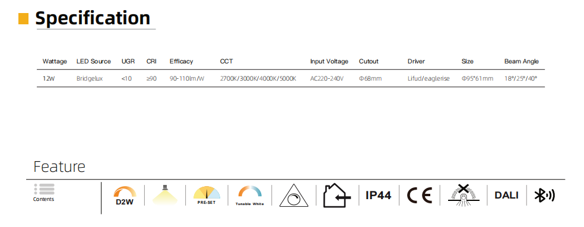Click the Lifud/eaglerise driver cell
The height and width of the screenshot is (227, 584).
coord(429,78)
